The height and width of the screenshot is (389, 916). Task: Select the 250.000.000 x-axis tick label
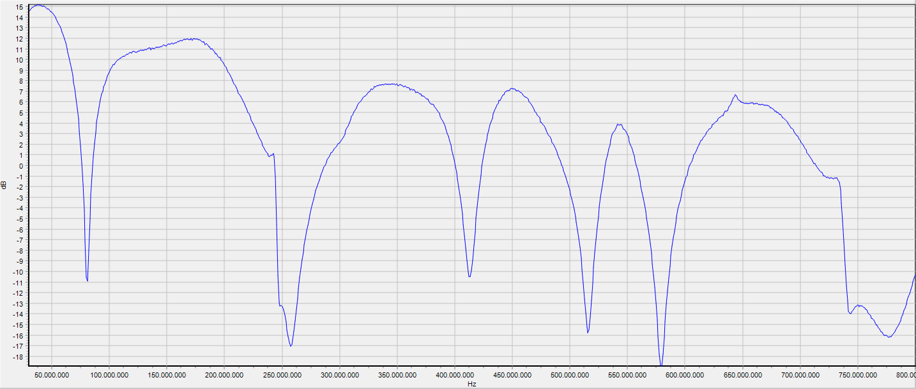pos(282,375)
